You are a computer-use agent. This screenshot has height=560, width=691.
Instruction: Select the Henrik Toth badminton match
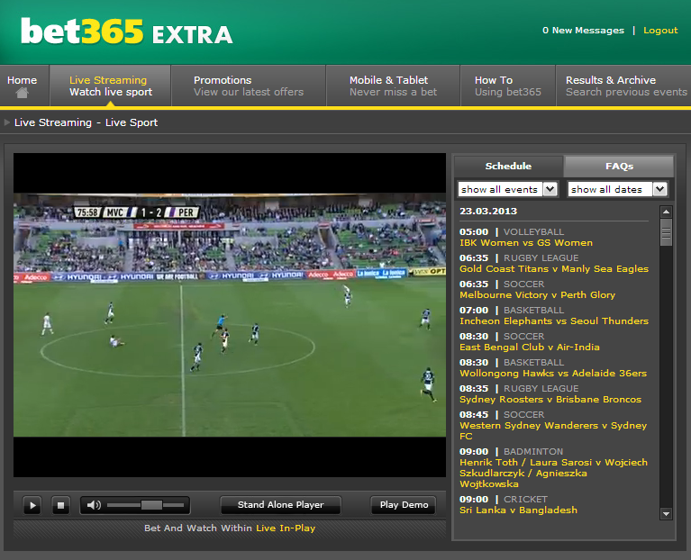(553, 474)
